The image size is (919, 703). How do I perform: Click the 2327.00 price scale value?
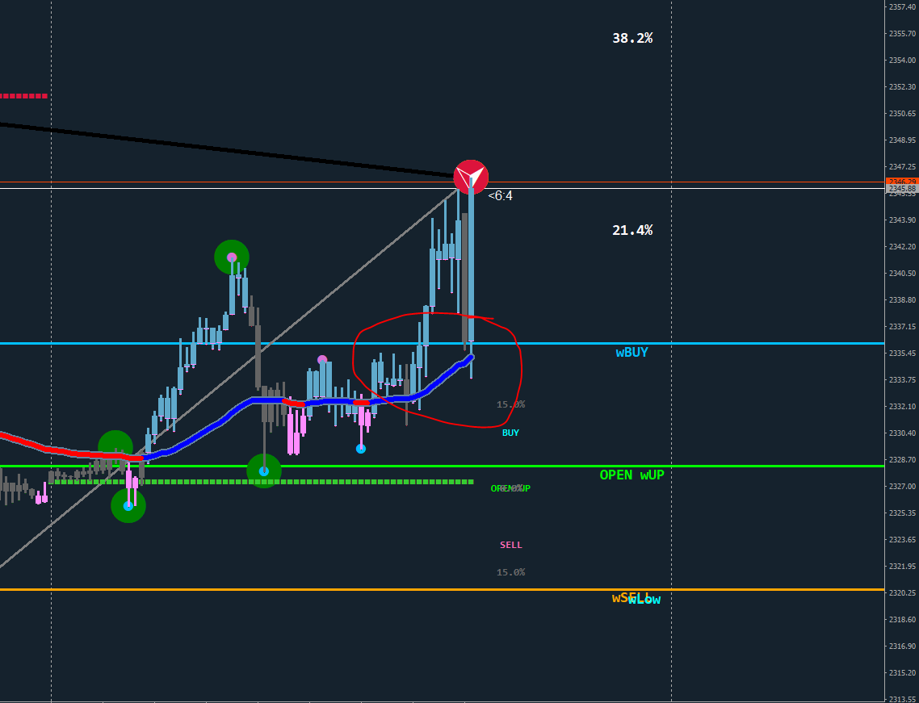pyautogui.click(x=902, y=486)
